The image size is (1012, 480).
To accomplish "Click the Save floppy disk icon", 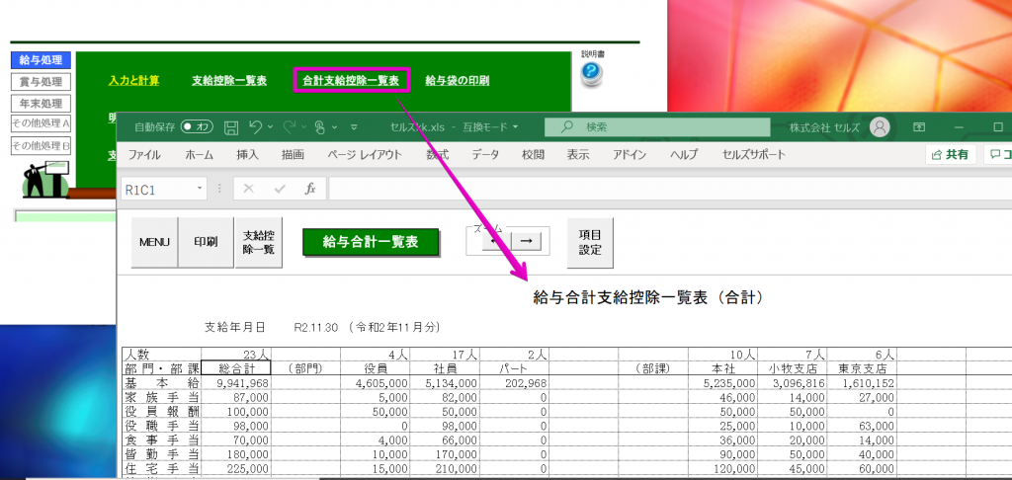I will pyautogui.click(x=231, y=127).
